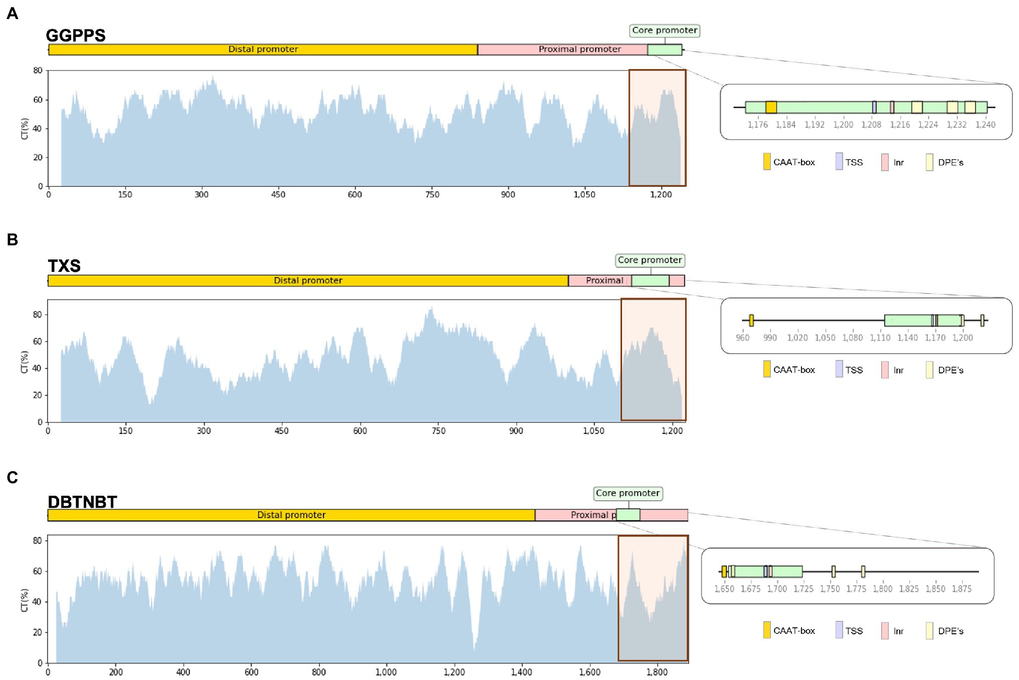Click the 1,050 tick label on GGPPS x-axis
This screenshot has height=680, width=1019.
coord(584,195)
